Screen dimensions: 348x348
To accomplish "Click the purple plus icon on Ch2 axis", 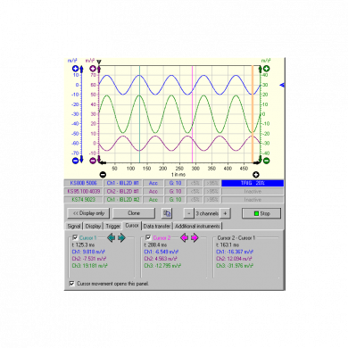I will pyautogui.click(x=93, y=69).
